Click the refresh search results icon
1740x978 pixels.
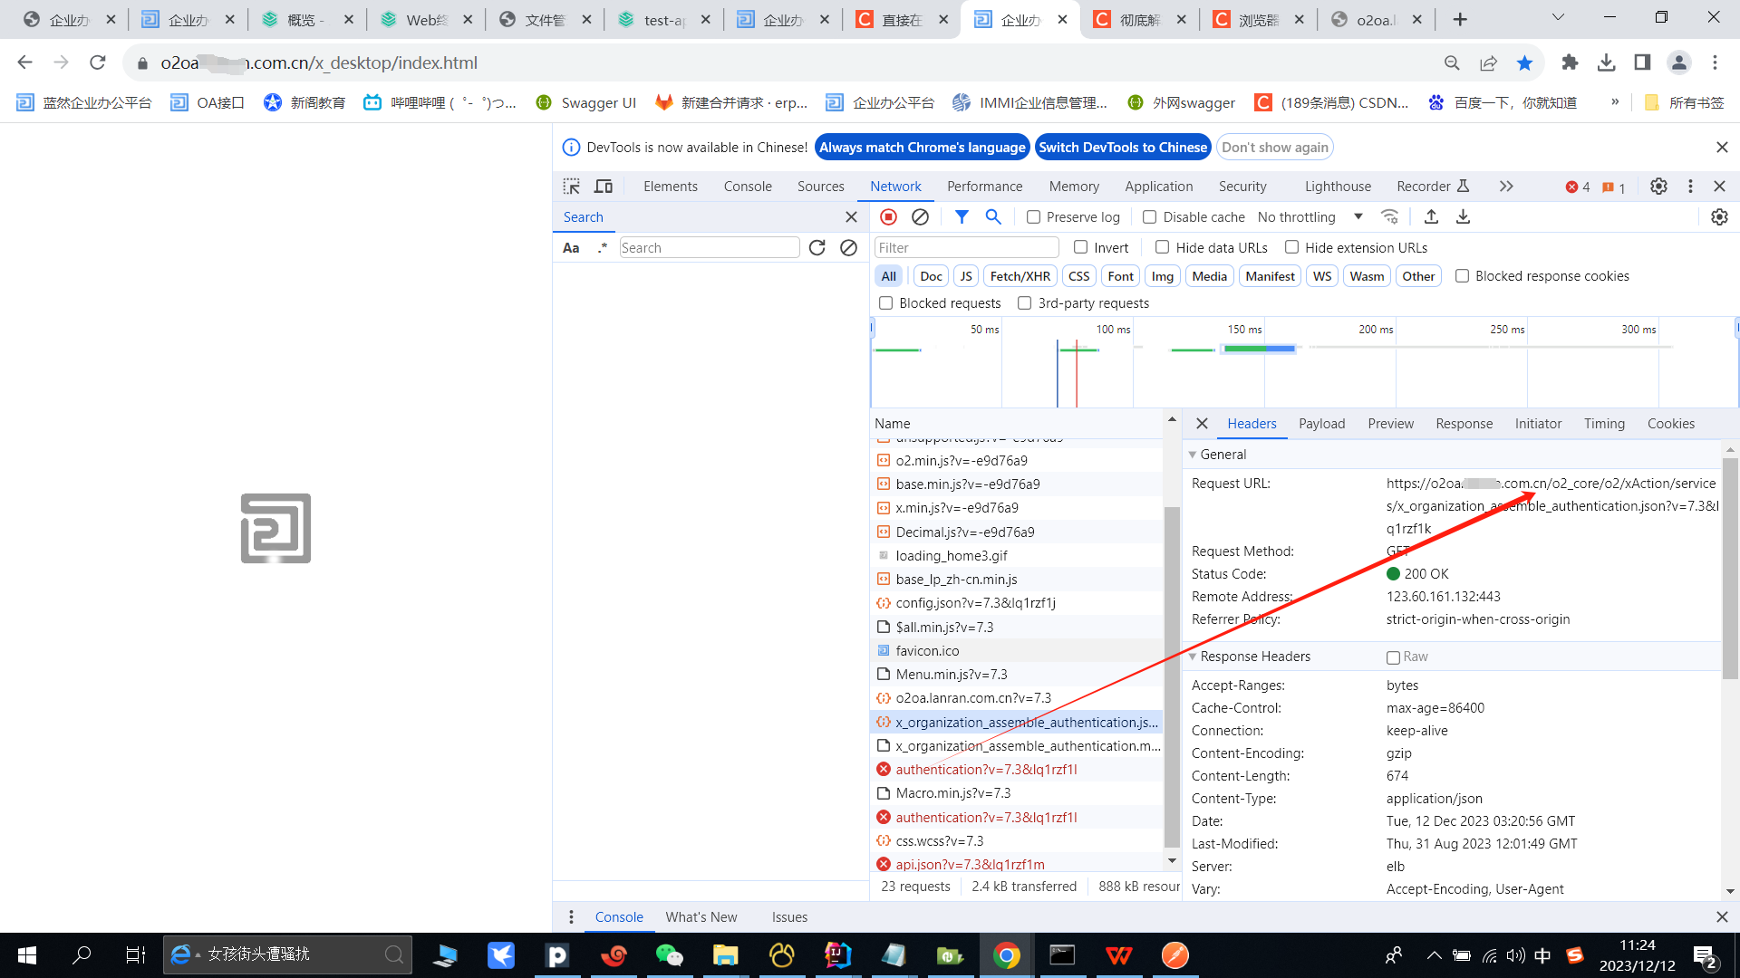(817, 248)
